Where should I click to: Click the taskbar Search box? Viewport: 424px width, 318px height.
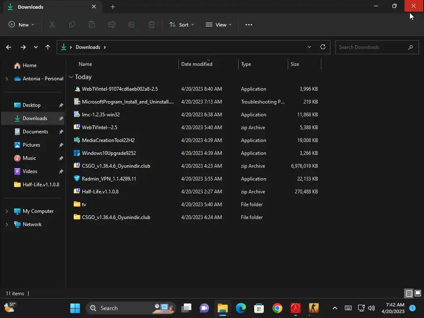(x=130, y=308)
